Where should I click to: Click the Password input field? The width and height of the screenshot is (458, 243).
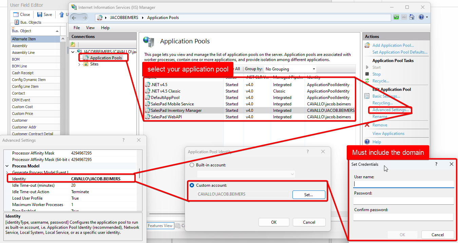point(403,201)
